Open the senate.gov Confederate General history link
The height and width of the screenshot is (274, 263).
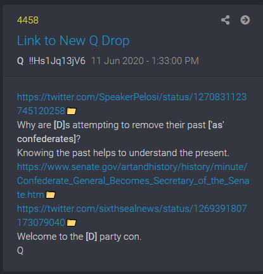(x=133, y=181)
